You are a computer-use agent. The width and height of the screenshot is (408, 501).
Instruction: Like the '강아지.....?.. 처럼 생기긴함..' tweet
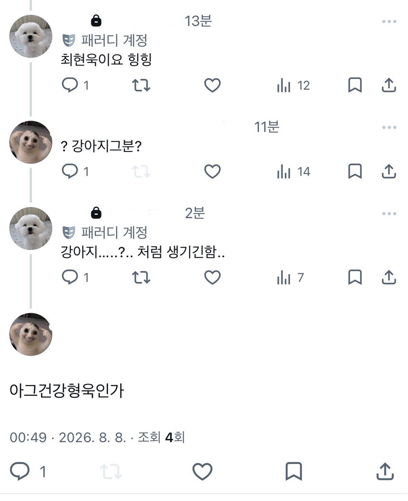[212, 277]
